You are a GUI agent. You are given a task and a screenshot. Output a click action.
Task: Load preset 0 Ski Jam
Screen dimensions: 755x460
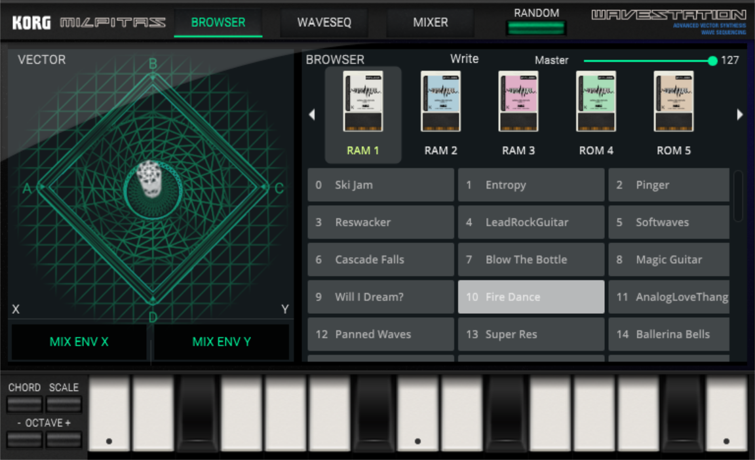pos(381,185)
